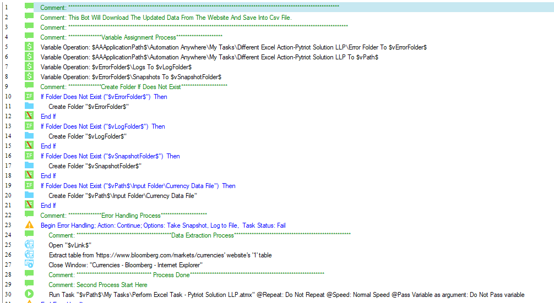Select the Run Task Perform Excel Task line

[286, 295]
